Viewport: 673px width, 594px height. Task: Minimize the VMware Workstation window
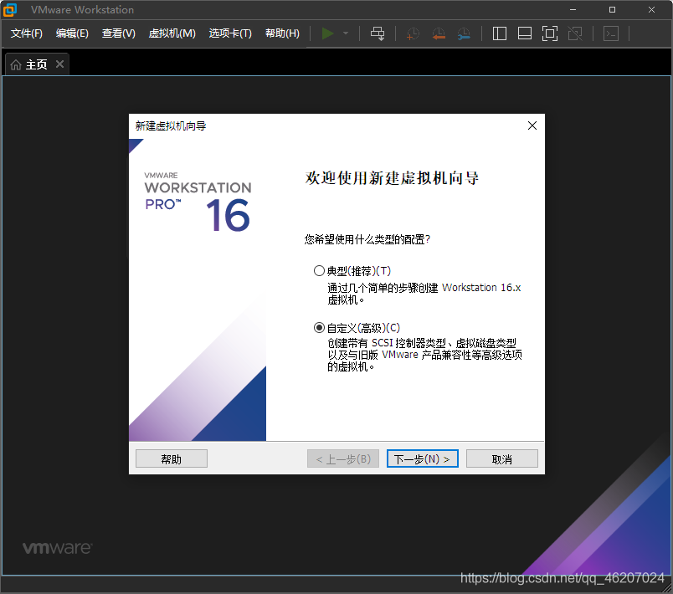[573, 9]
